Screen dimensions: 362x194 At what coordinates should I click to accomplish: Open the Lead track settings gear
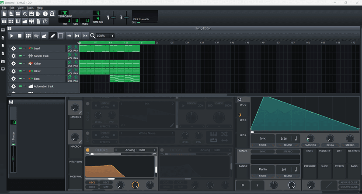(x=13, y=49)
